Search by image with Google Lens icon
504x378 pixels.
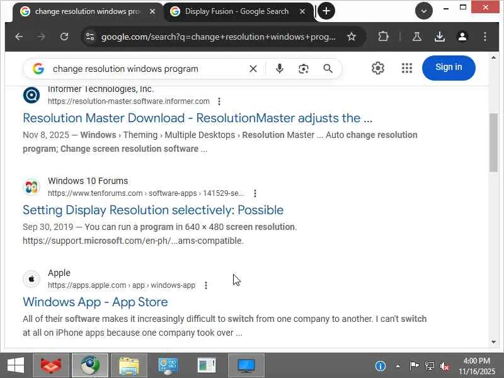point(304,69)
